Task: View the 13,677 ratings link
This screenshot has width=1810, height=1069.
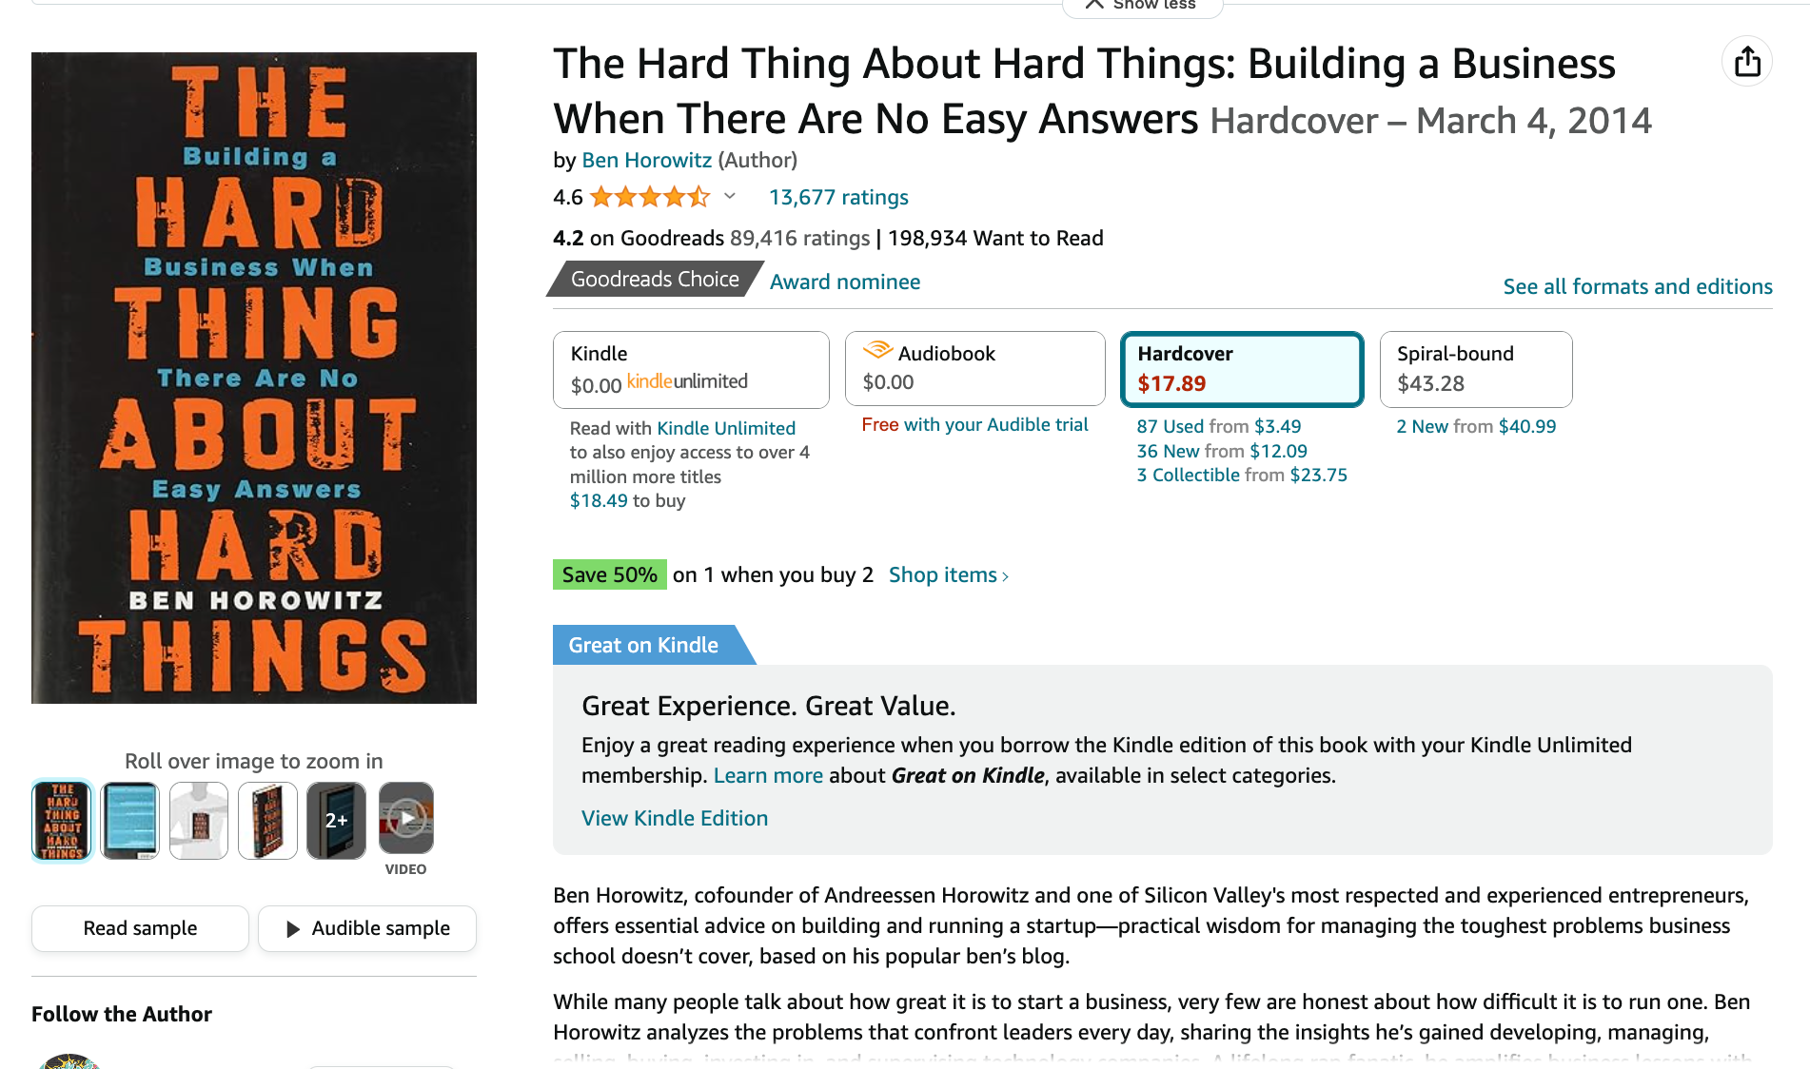Action: point(838,197)
